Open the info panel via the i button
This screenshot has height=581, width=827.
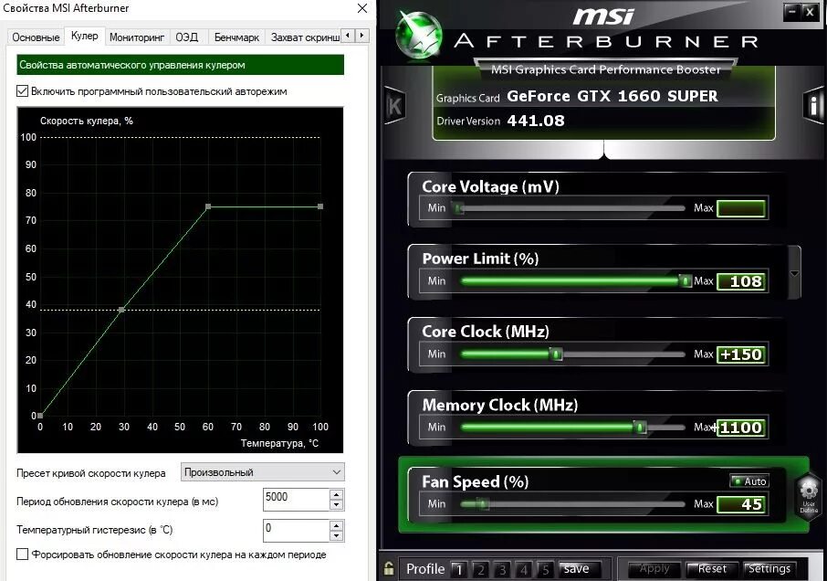click(814, 106)
